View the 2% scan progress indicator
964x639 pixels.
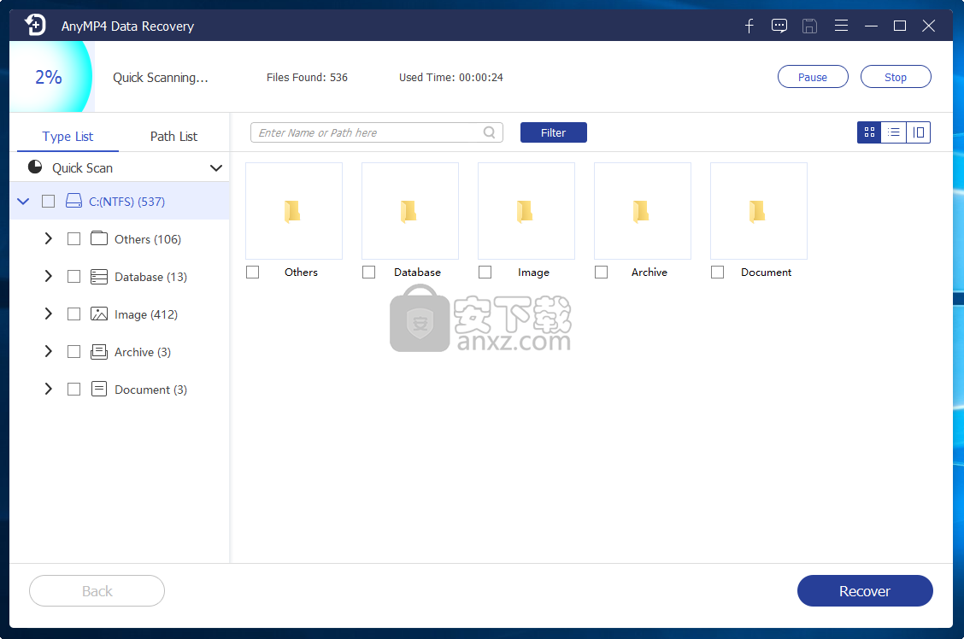coord(47,76)
